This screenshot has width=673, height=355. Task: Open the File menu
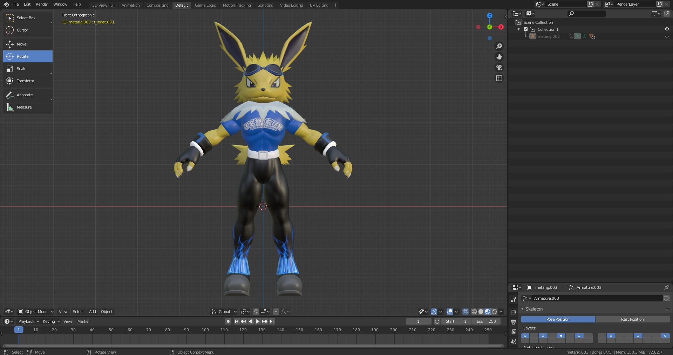click(x=15, y=4)
